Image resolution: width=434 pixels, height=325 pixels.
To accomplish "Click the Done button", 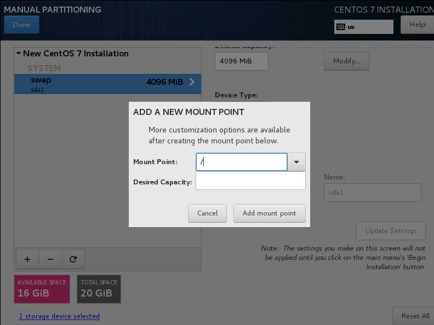I will [x=21, y=25].
